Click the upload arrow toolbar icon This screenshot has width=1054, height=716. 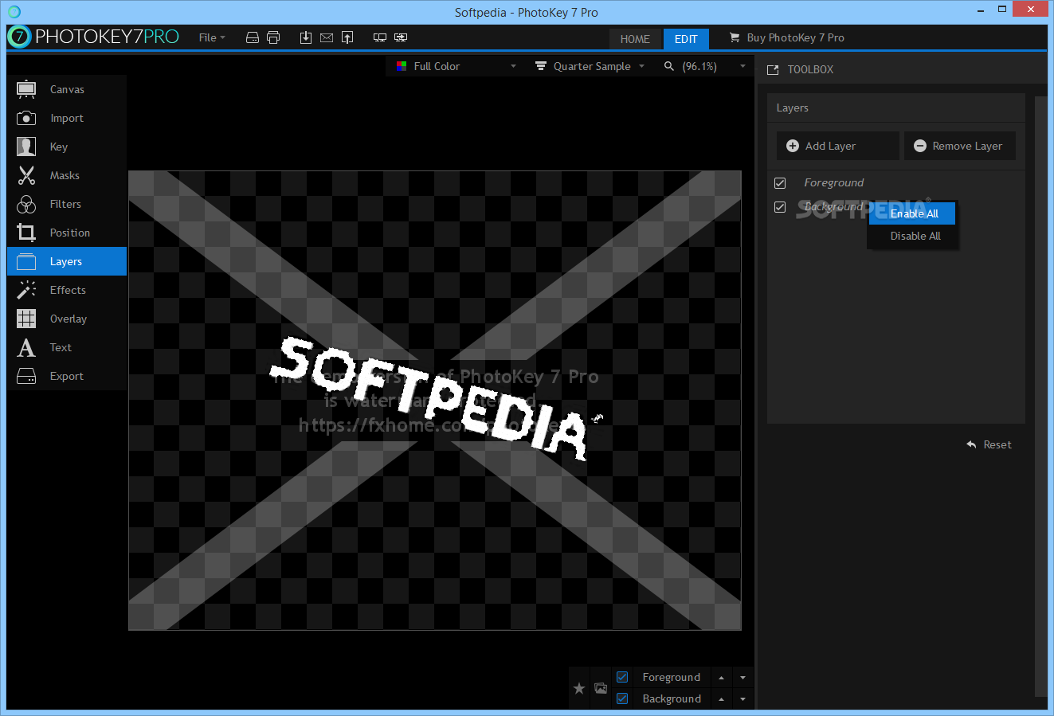[x=347, y=37]
